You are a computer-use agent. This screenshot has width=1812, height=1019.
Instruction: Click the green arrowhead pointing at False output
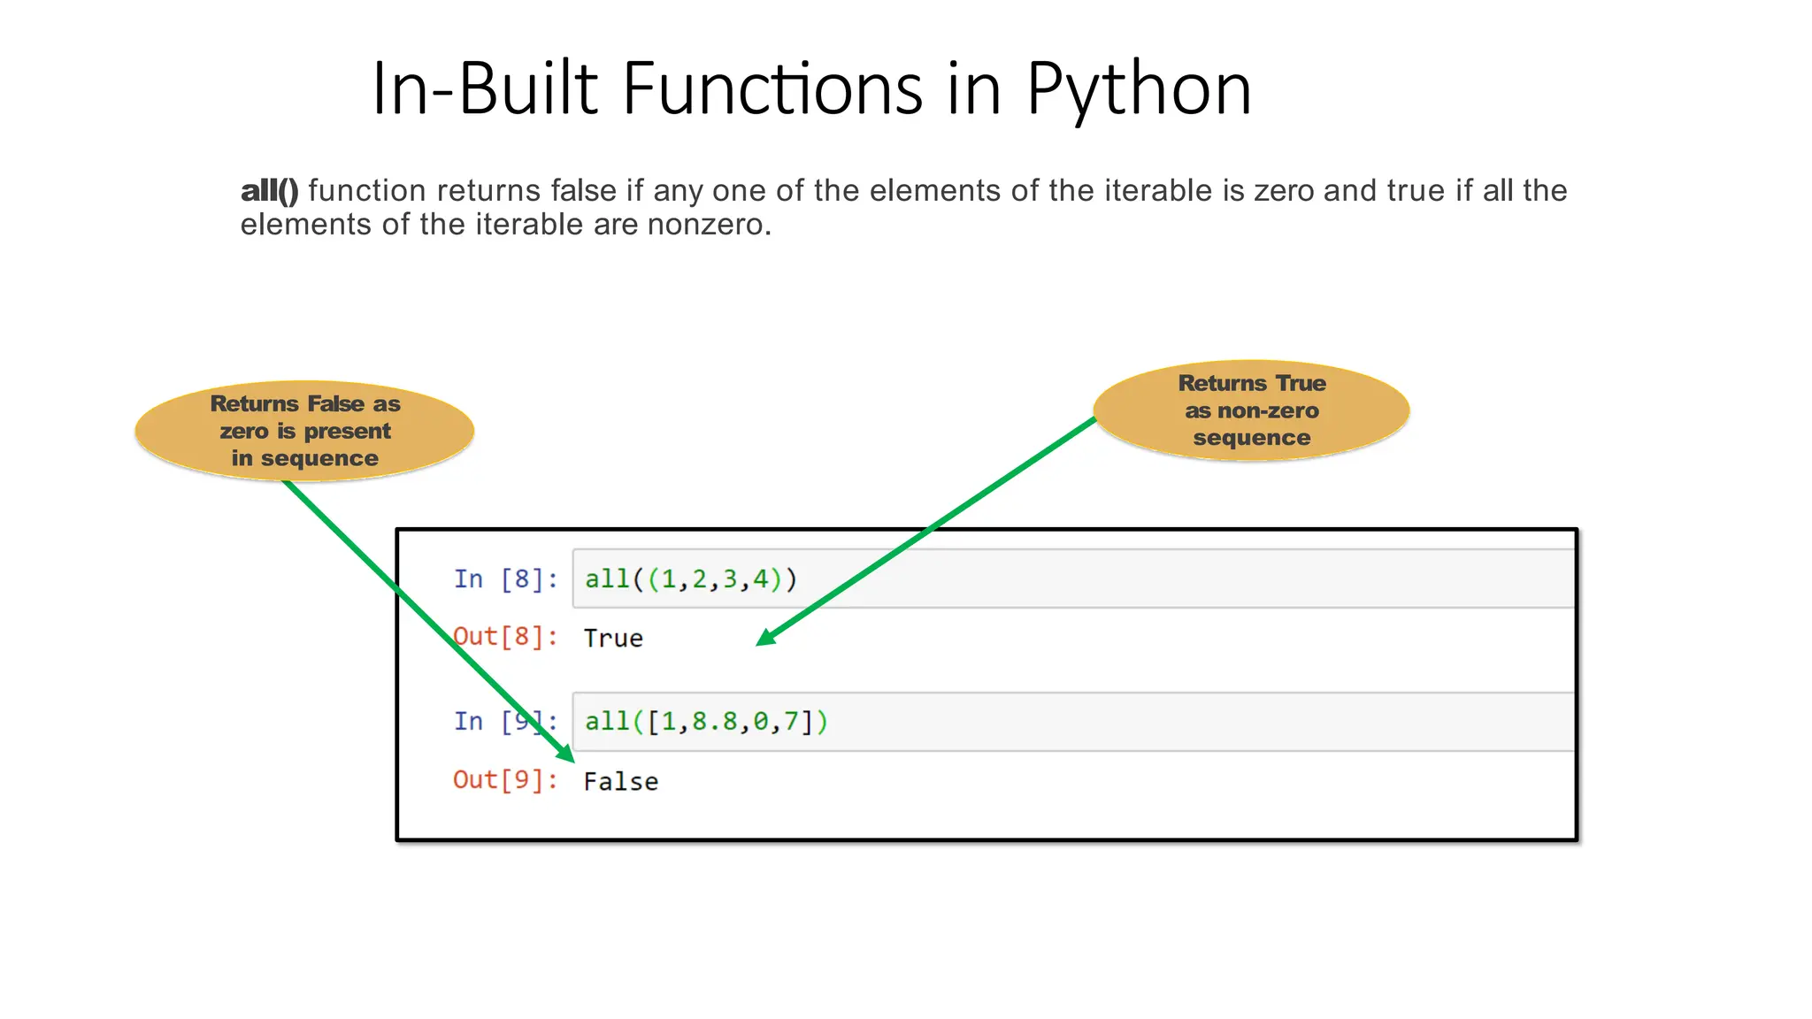pos(564,753)
